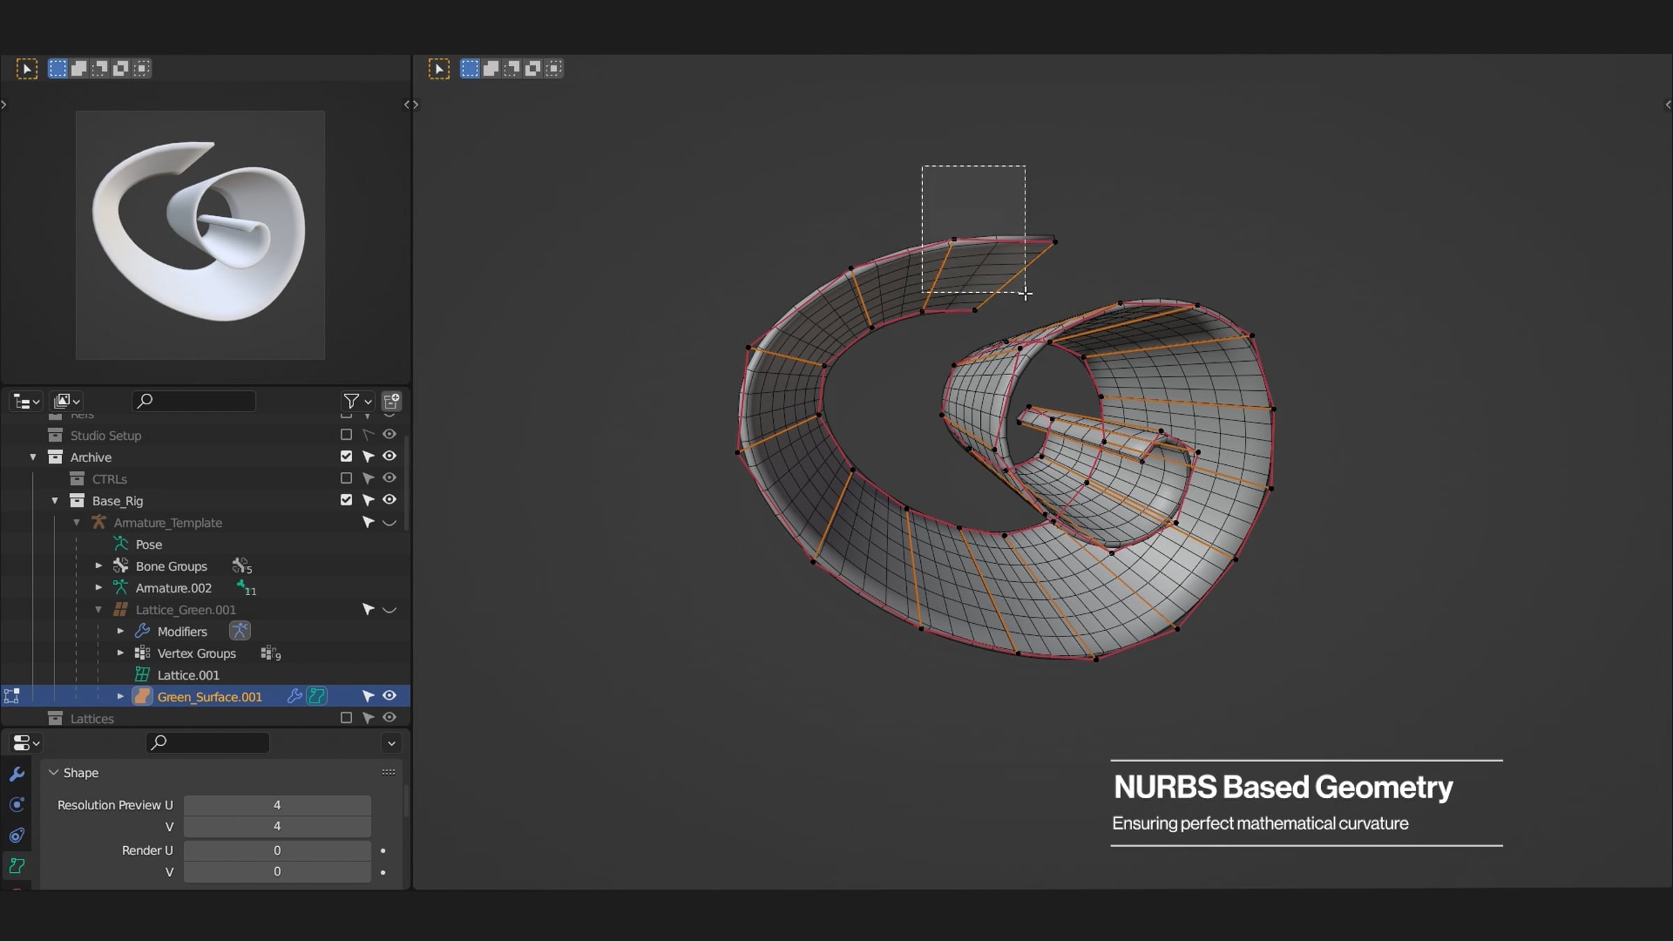Open the Physics properties tab icon
The image size is (1673, 941).
17,804
